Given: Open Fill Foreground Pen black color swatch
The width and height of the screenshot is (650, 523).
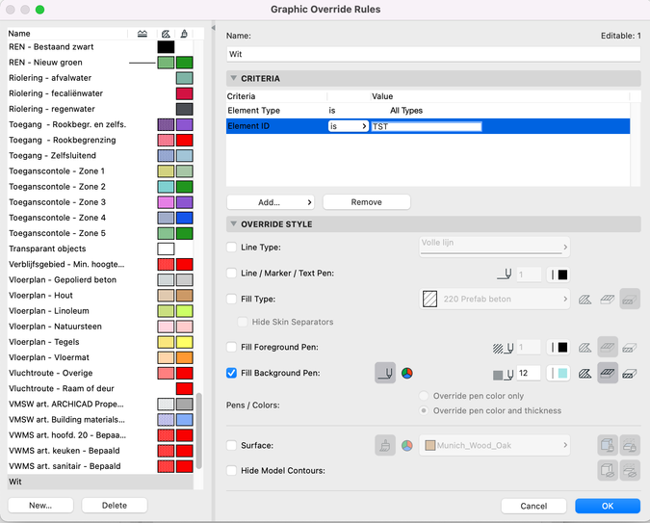Looking at the screenshot, I should tap(559, 348).
